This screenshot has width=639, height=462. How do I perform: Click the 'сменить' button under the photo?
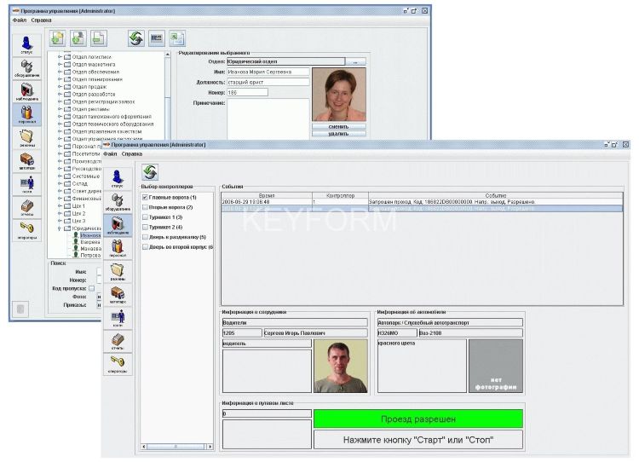coord(338,126)
